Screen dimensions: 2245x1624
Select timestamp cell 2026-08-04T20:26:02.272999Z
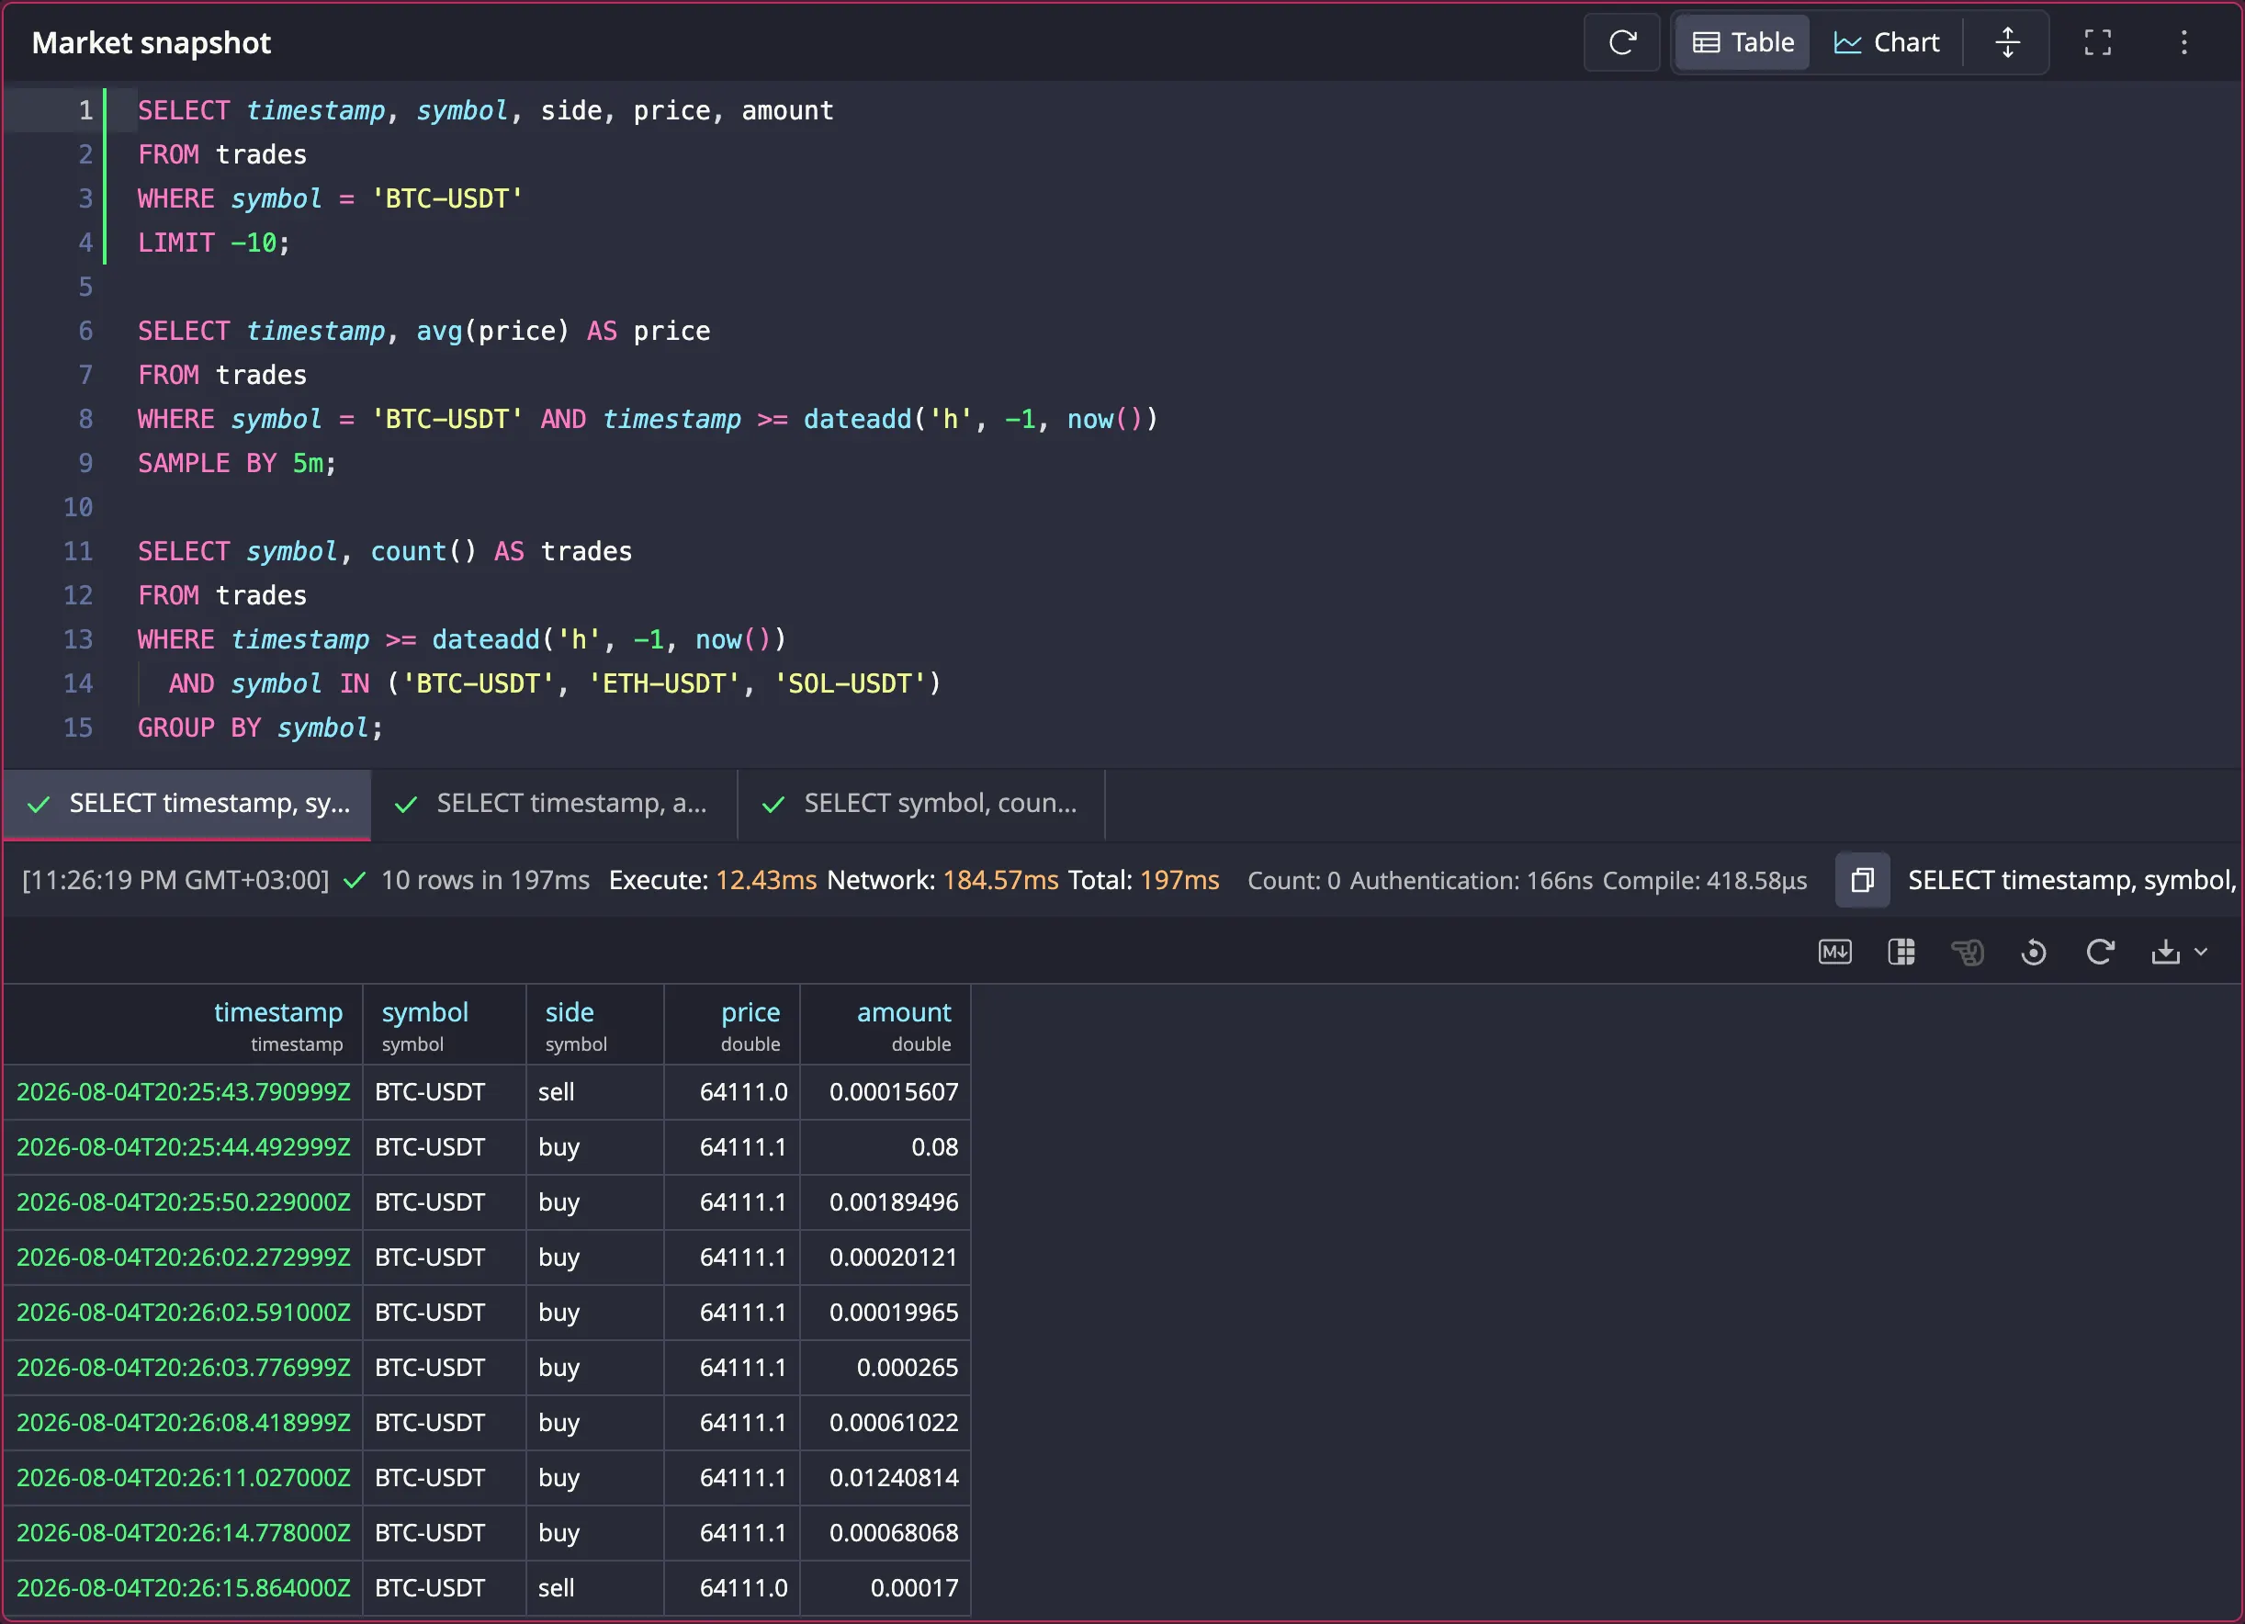click(183, 1257)
